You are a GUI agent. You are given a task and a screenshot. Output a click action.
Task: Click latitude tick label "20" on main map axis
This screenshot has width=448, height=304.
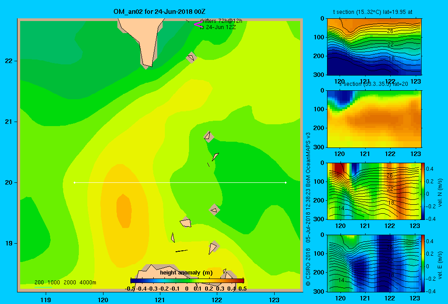pyautogui.click(x=9, y=182)
